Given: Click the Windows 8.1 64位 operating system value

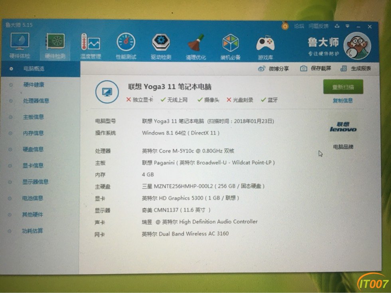Looking at the screenshot, I should pos(181,133).
